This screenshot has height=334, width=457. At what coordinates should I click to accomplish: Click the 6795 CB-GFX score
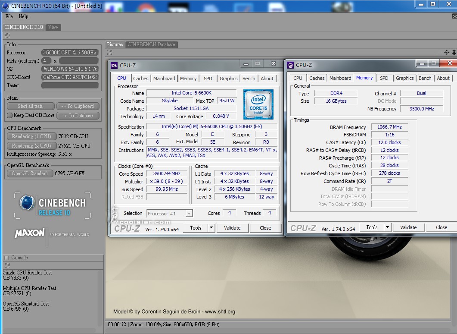point(70,173)
